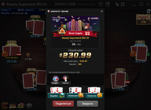Select the Последняя рука hand button
The image size is (151, 110).
(94, 96)
